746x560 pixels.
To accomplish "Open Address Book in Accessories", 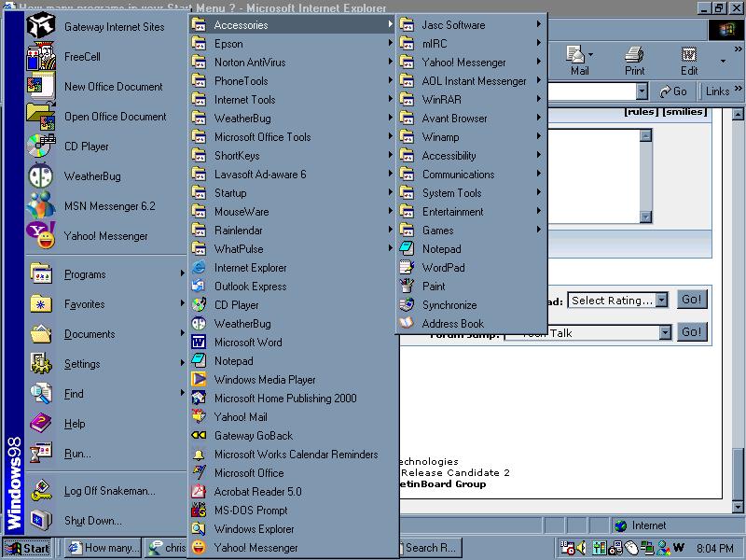I will click(x=471, y=324).
